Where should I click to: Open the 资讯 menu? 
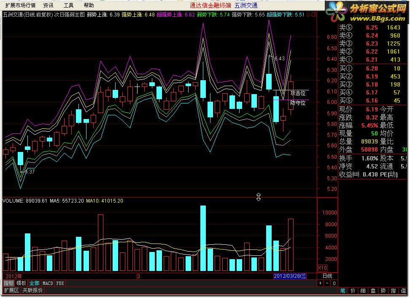[48, 5]
